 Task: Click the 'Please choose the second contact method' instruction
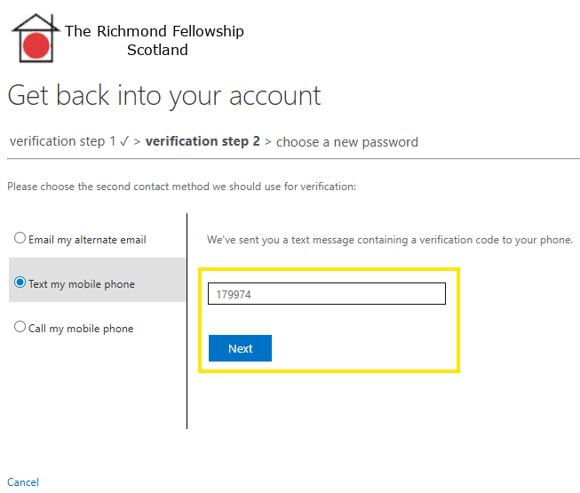[181, 187]
